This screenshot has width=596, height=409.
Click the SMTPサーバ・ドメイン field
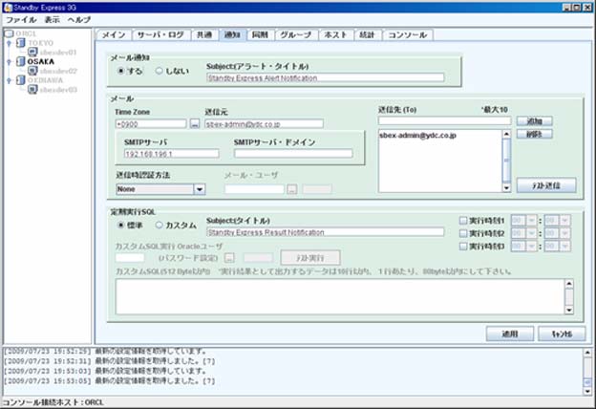click(x=293, y=153)
